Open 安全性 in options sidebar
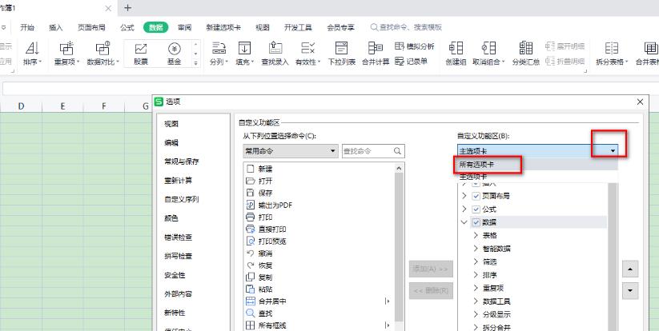The height and width of the screenshot is (331, 659). [175, 276]
